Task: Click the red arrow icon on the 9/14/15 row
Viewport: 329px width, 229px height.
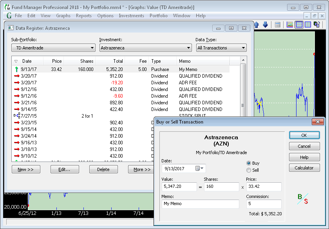Action: coord(17,109)
